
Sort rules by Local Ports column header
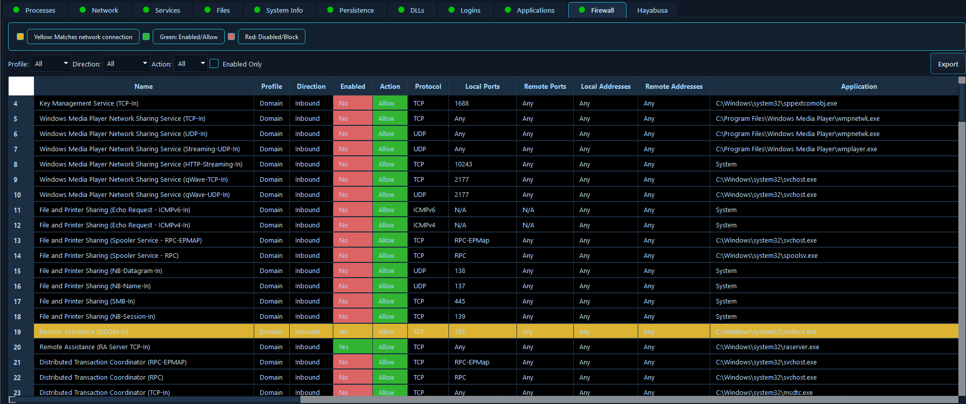coord(482,87)
